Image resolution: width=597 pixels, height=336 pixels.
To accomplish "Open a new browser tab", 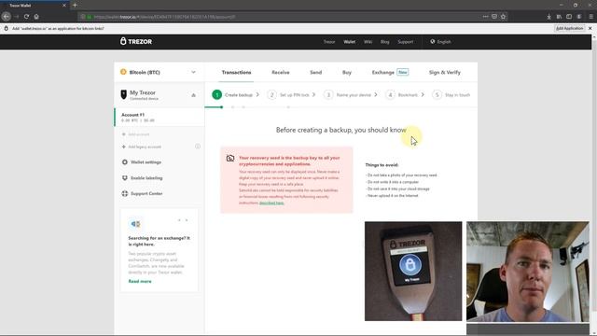I will 75,6.
